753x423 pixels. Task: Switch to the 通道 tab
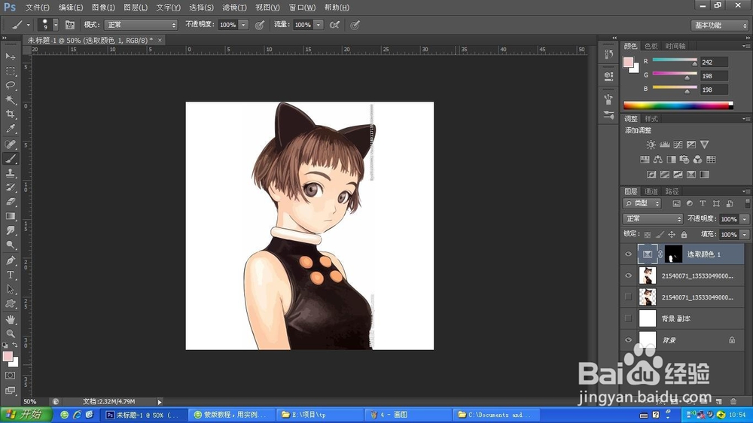(651, 191)
